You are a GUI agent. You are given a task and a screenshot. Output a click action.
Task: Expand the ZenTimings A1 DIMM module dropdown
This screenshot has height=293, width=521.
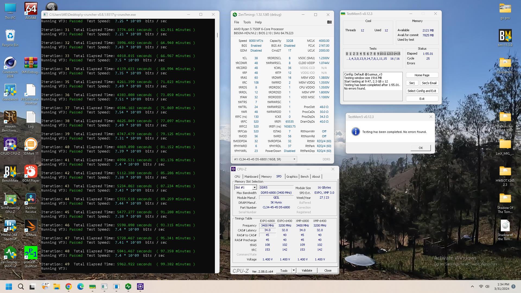(x=264, y=159)
